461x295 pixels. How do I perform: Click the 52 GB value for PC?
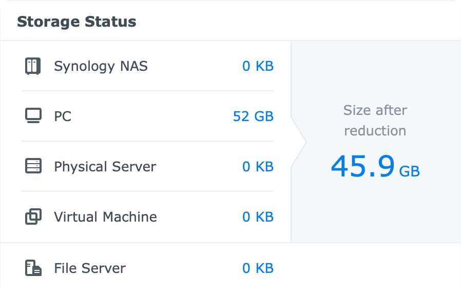pyautogui.click(x=253, y=116)
